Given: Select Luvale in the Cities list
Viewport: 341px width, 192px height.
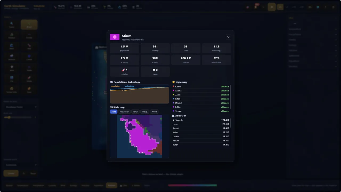Looking at the screenshot, I should click(x=201, y=137).
